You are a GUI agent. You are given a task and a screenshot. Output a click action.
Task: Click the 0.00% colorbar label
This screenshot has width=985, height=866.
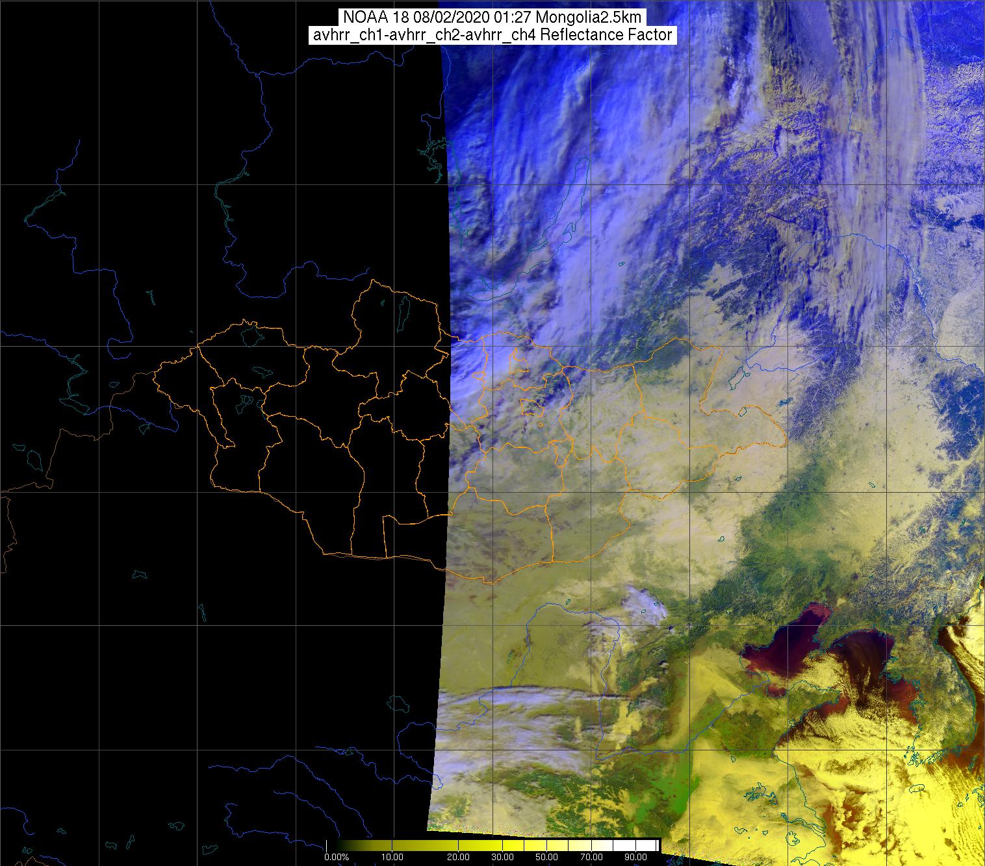337,857
